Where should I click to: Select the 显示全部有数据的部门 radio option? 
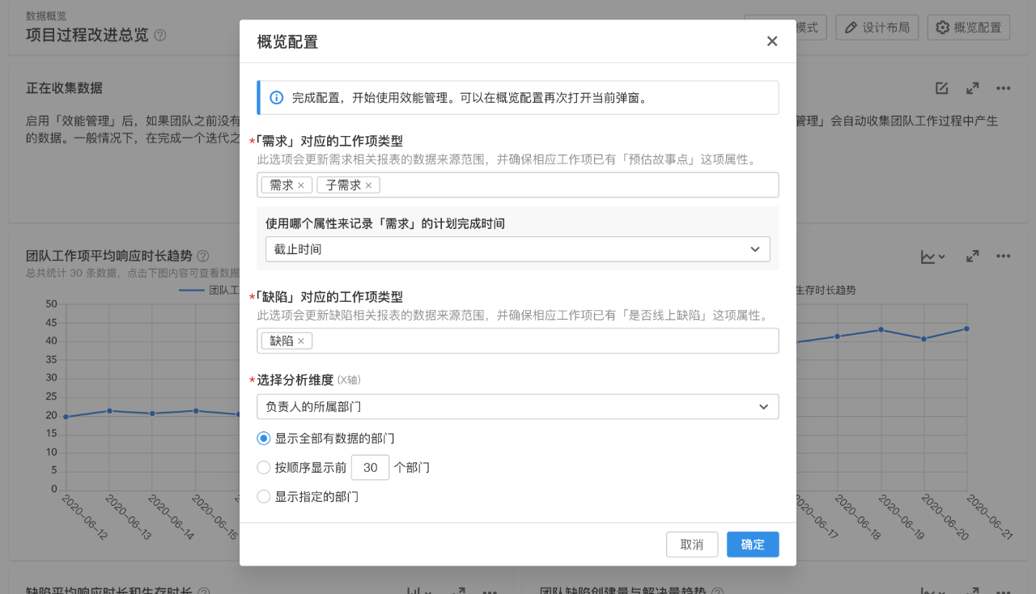tap(263, 438)
